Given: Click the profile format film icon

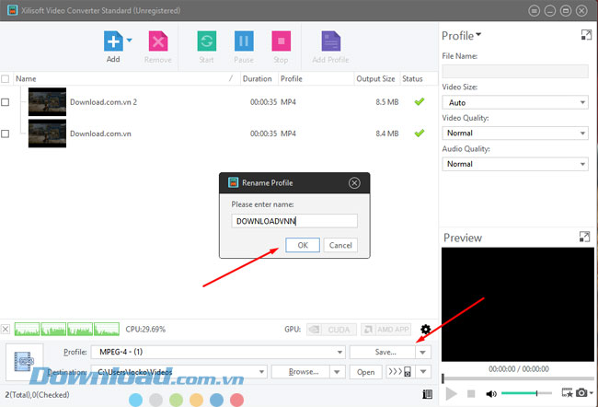Looking at the screenshot, I should pyautogui.click(x=25, y=361).
